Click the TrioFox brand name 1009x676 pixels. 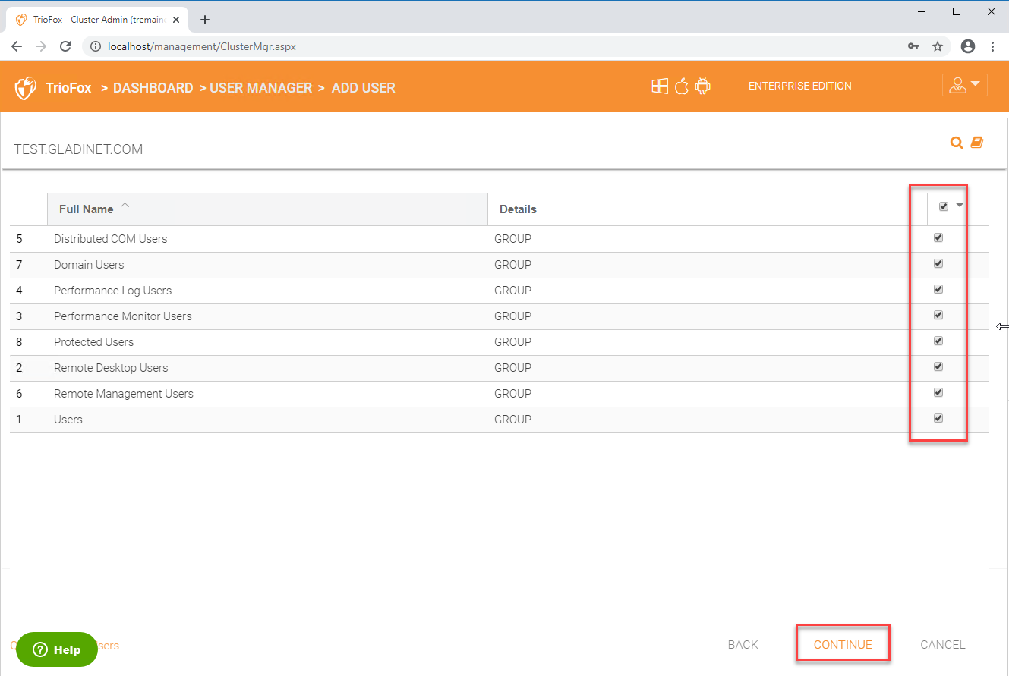pyautogui.click(x=68, y=88)
